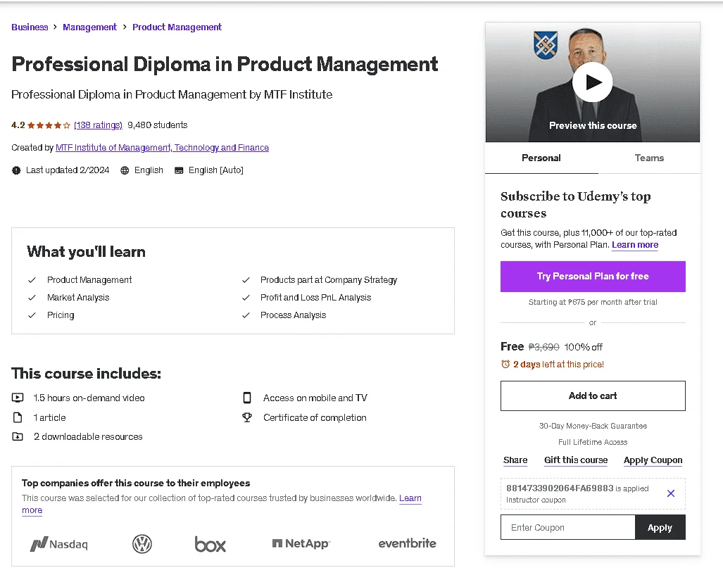The height and width of the screenshot is (575, 723).
Task: Click checkmark beside Profit and Loss PnL Analysis
Action: [246, 298]
